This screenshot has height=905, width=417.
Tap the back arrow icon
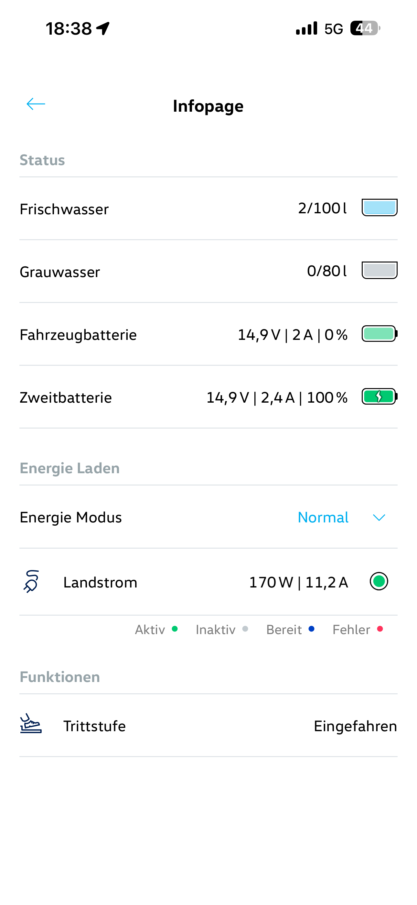[x=36, y=104]
